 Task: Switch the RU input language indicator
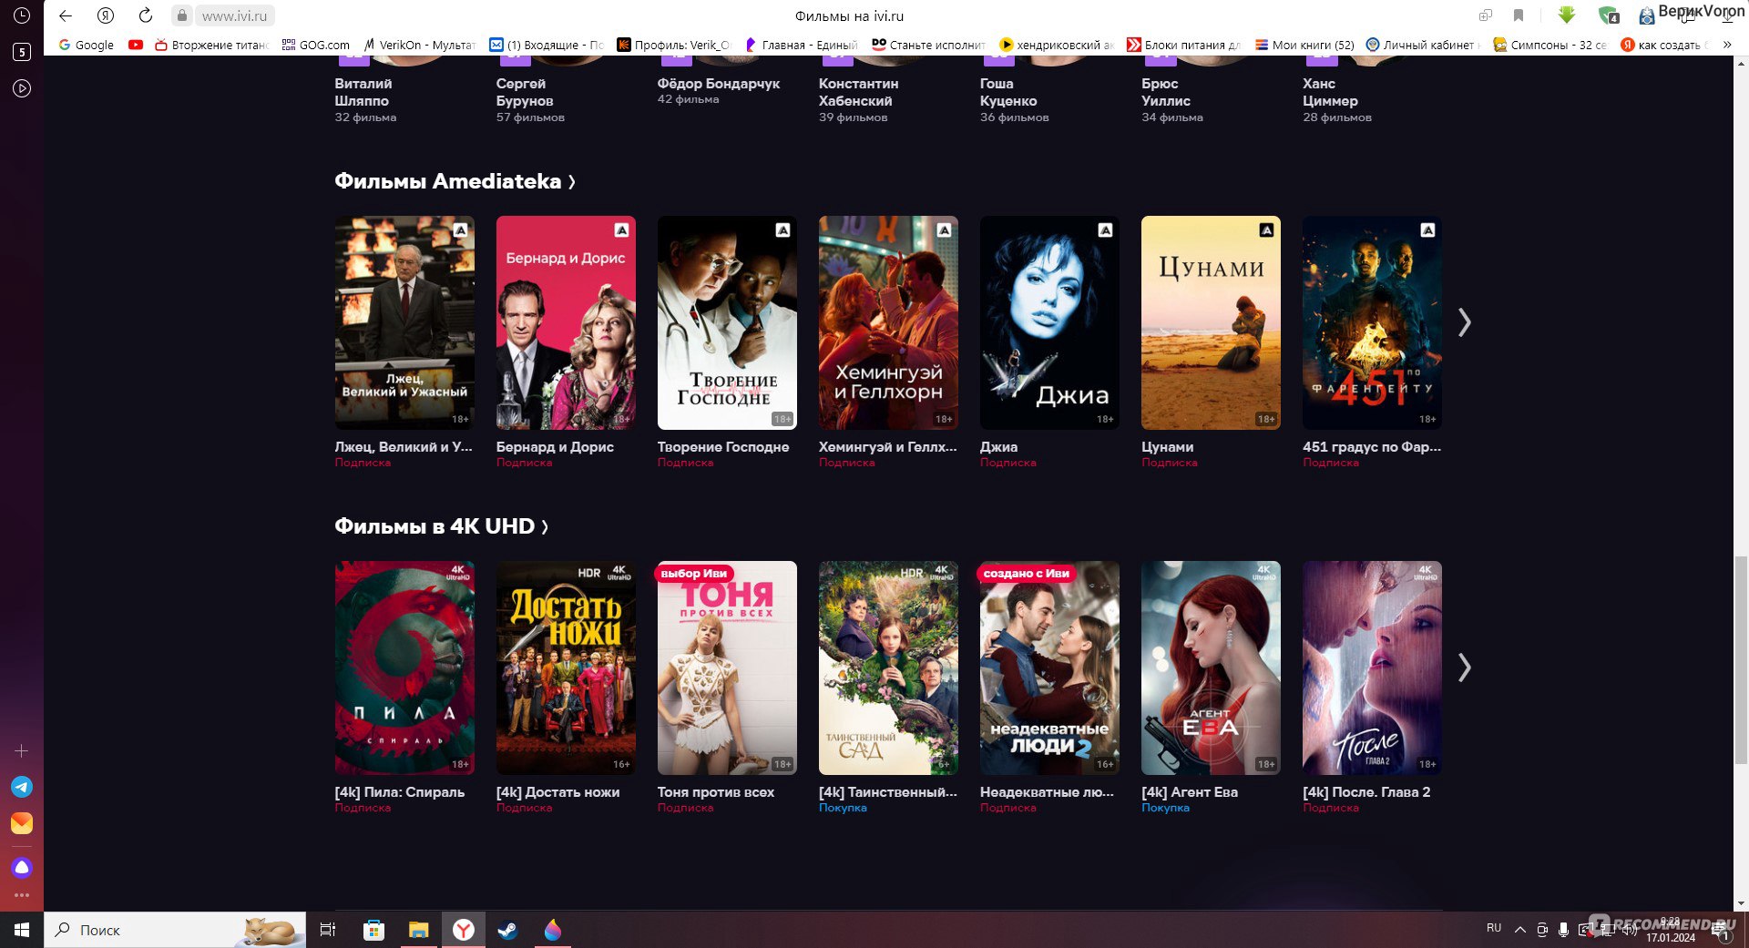point(1494,928)
